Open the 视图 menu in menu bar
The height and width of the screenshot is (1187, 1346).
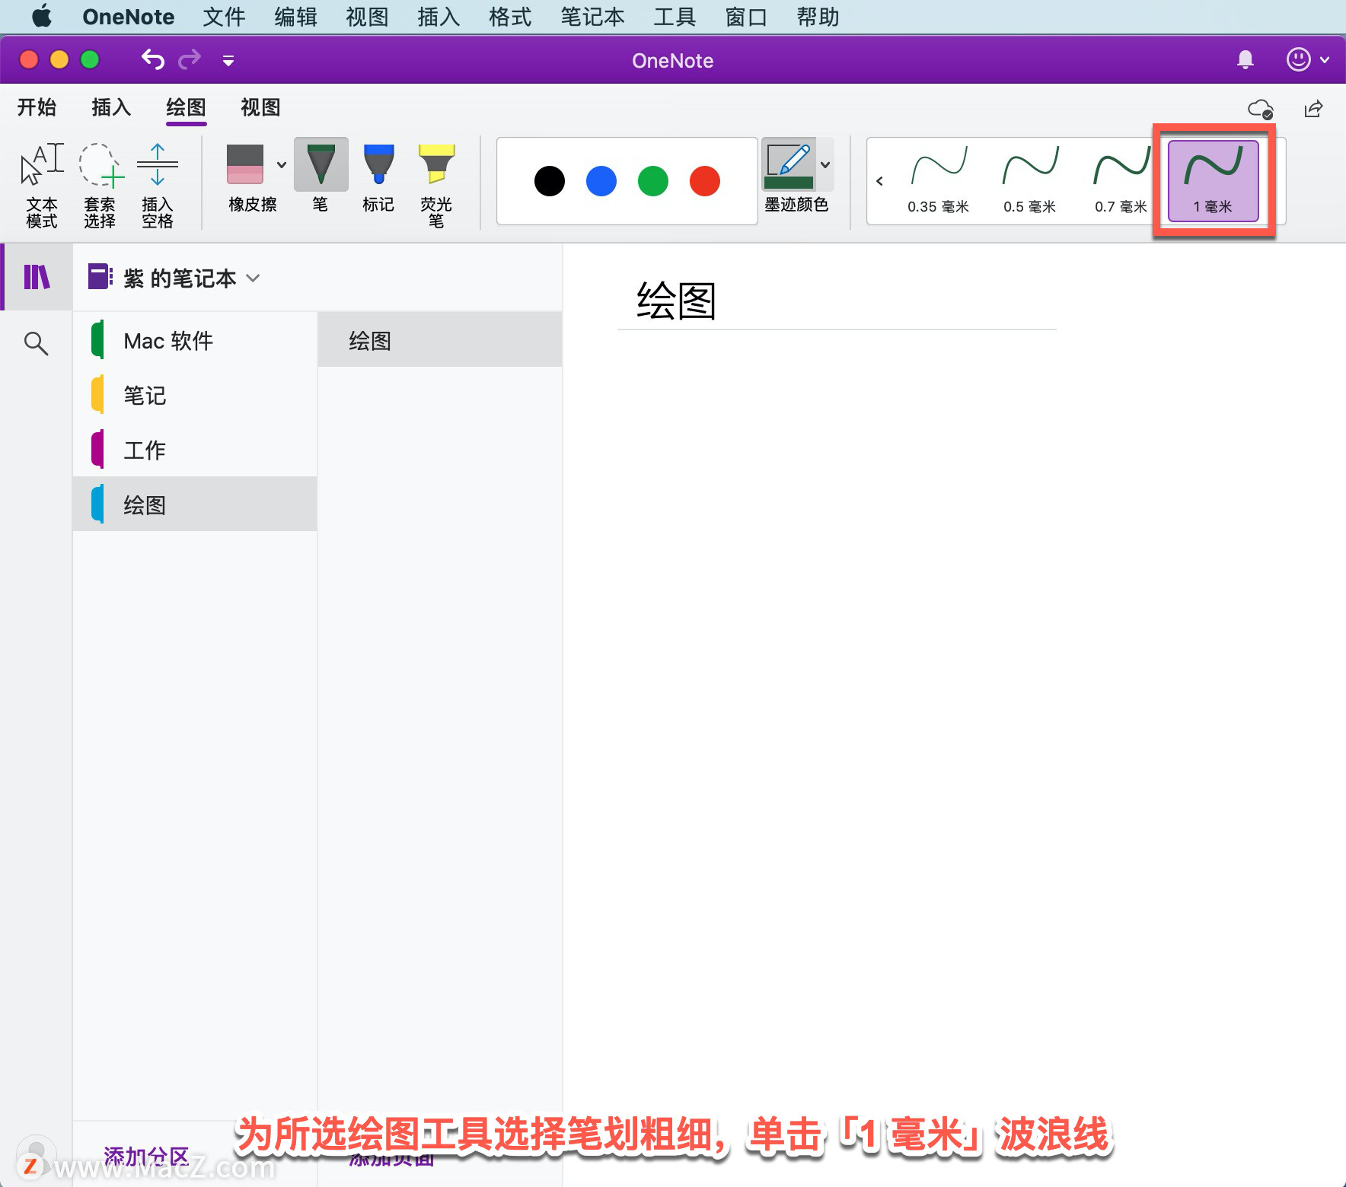(x=367, y=17)
